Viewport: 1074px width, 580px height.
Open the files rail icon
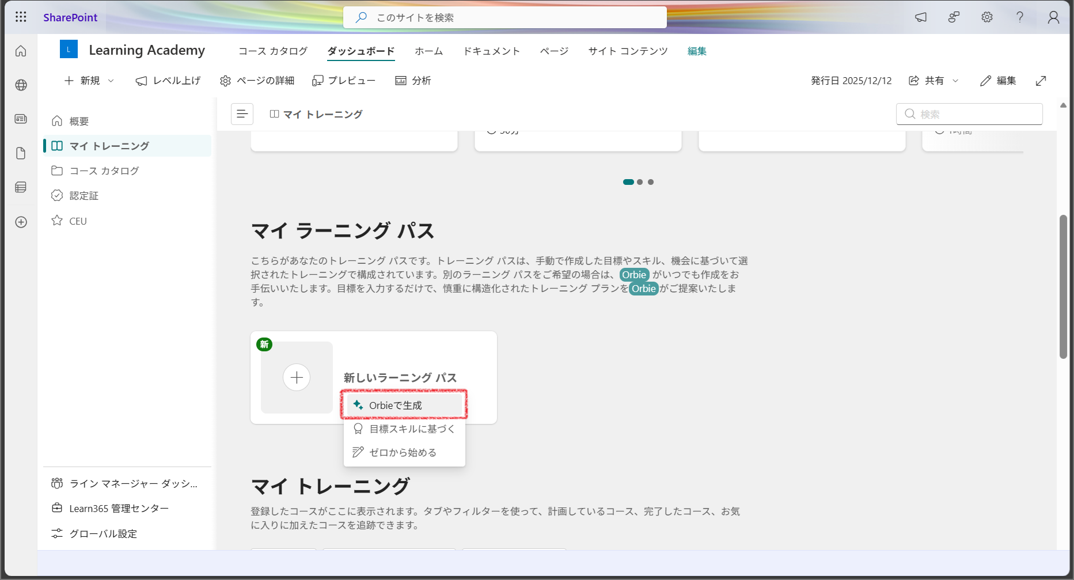click(21, 153)
